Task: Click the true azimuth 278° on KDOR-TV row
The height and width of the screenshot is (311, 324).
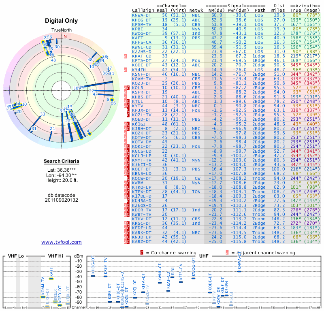Action: click(x=296, y=210)
